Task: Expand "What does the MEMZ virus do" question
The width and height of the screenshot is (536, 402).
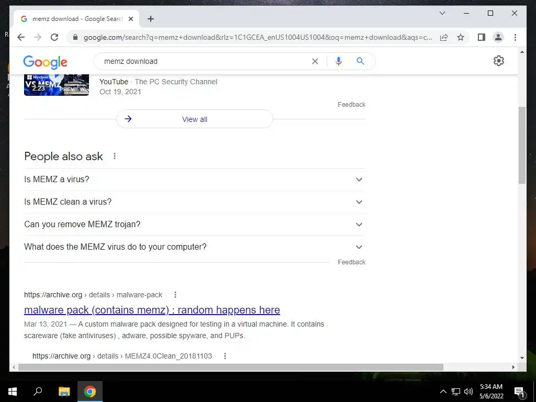Action: click(x=195, y=247)
